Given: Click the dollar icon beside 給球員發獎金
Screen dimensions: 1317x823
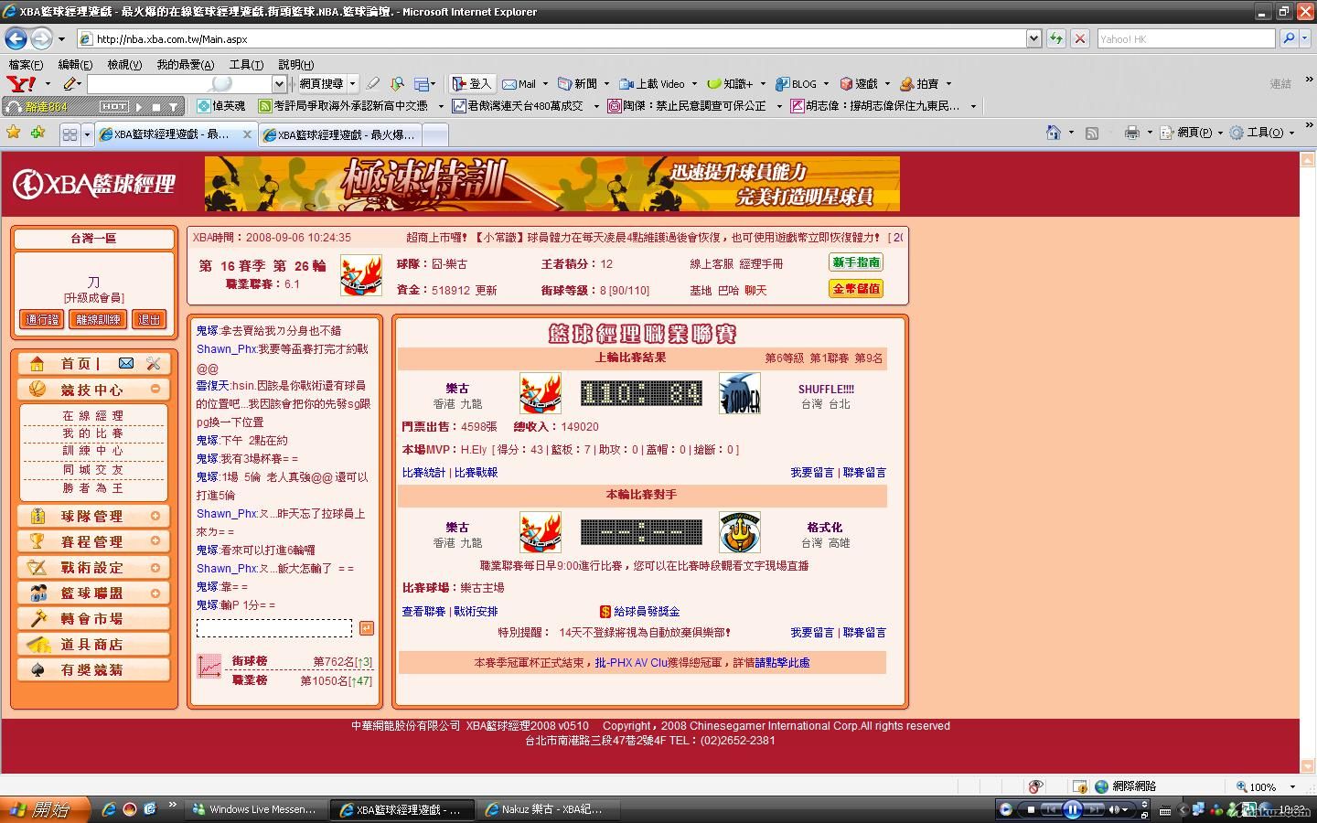Looking at the screenshot, I should click(x=605, y=612).
